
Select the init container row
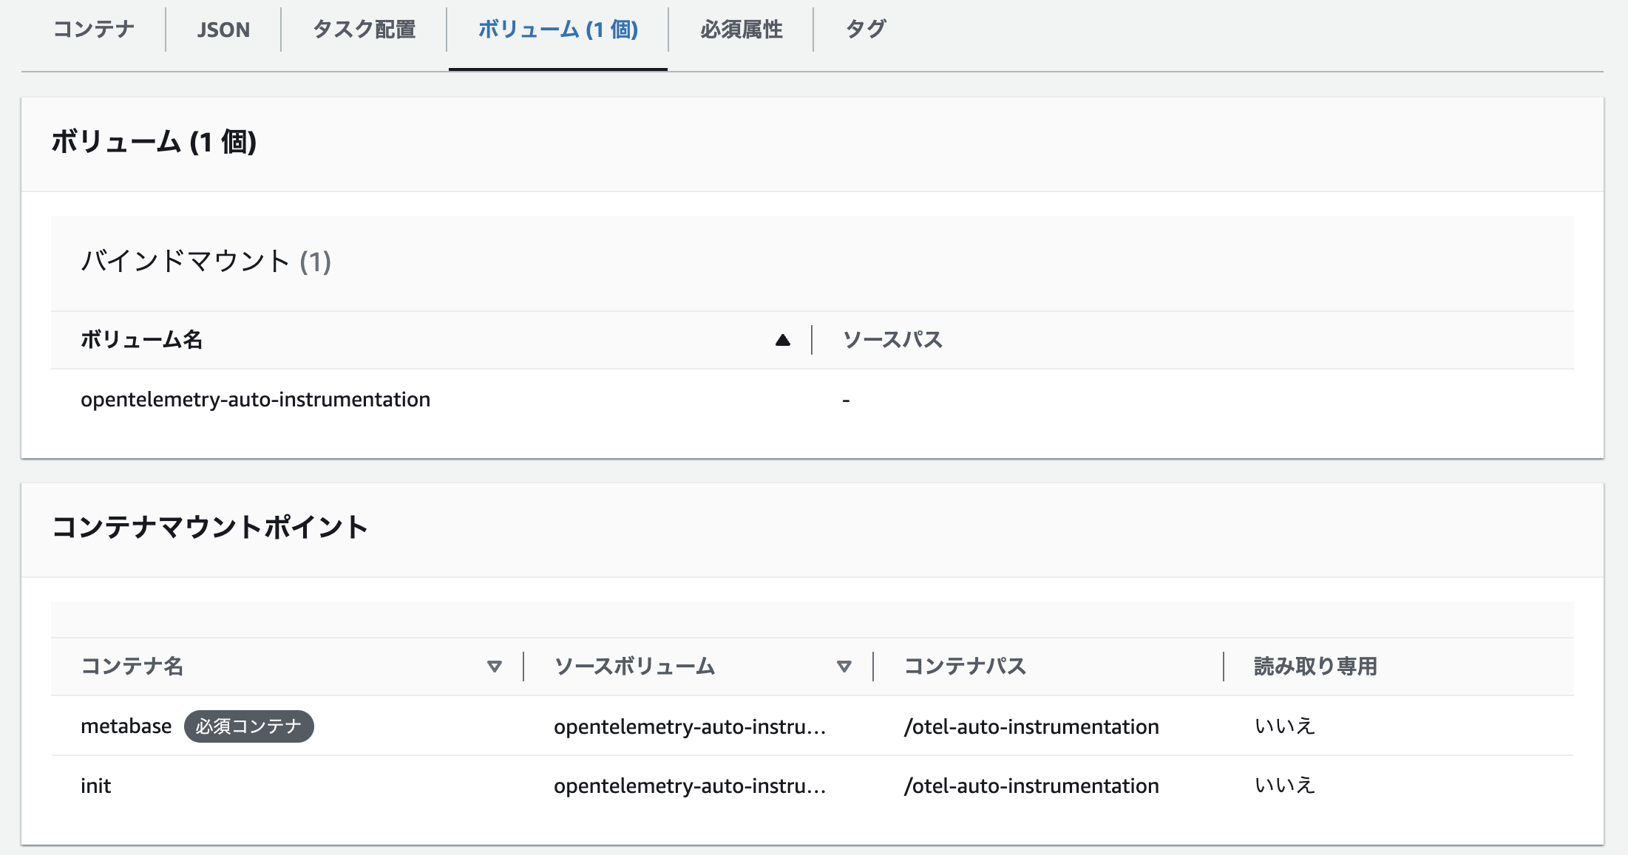pyautogui.click(x=95, y=786)
